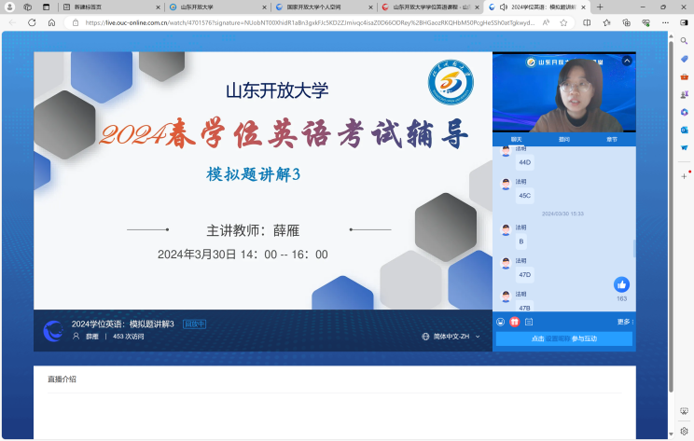Click the chat panel scrollbar
This screenshot has width=694, height=441.
coord(634,248)
